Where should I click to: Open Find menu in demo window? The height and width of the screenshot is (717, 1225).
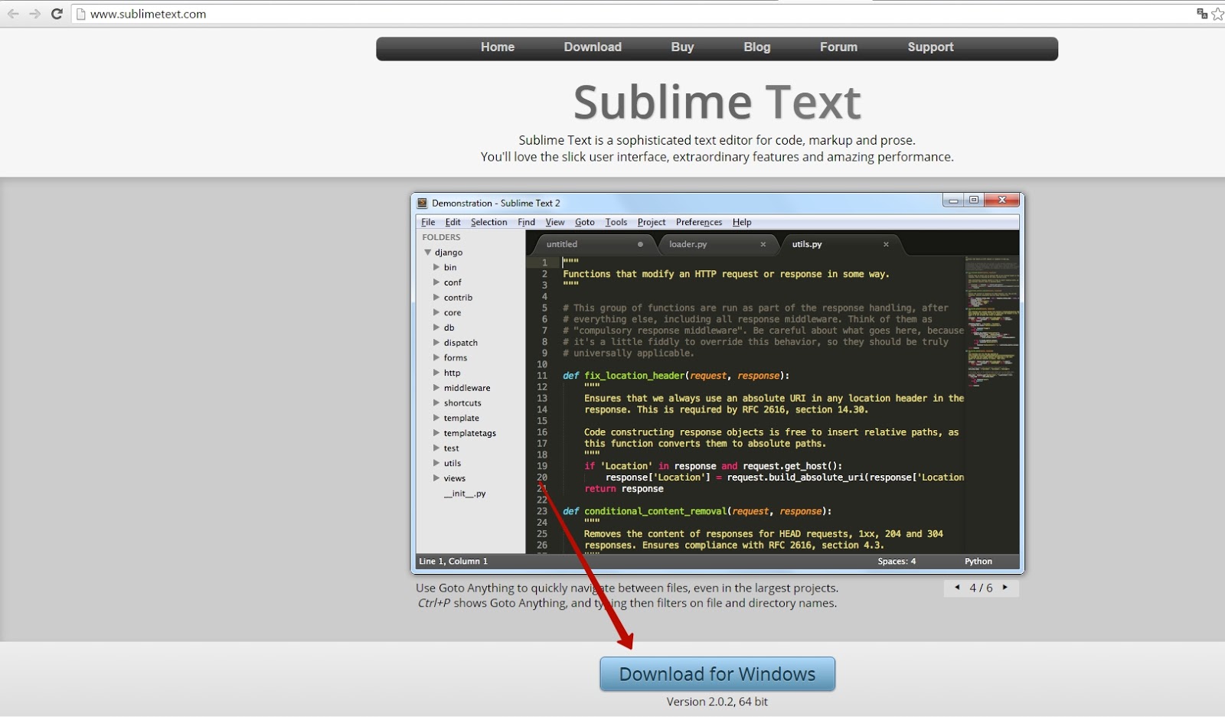click(526, 222)
